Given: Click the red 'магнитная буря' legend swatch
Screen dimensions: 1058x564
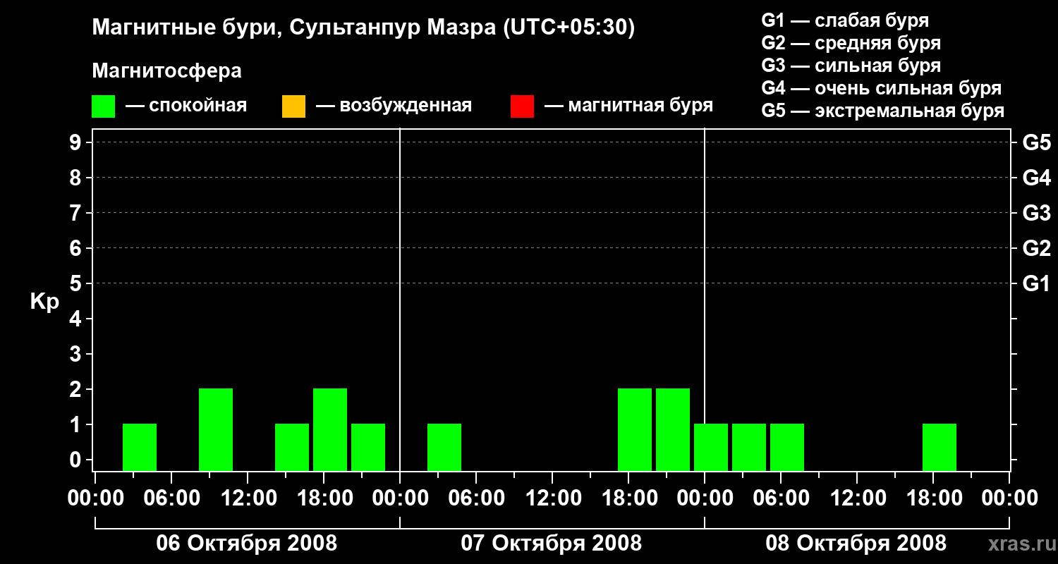Looking at the screenshot, I should pyautogui.click(x=522, y=106).
